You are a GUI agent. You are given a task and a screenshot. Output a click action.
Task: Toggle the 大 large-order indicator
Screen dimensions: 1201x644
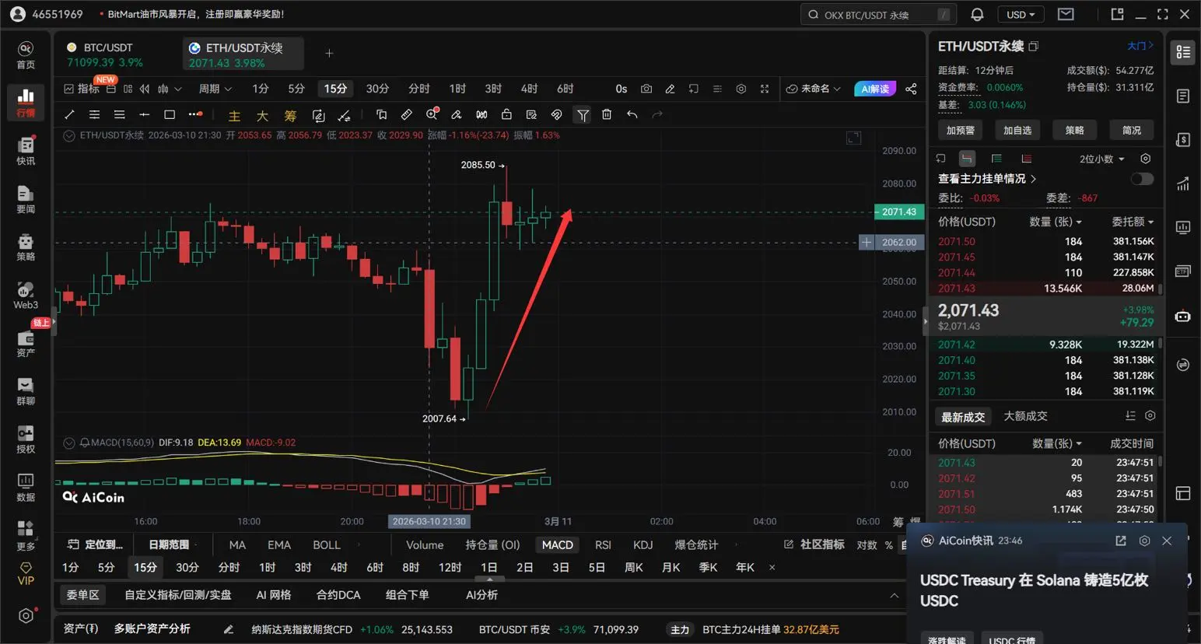coord(262,115)
